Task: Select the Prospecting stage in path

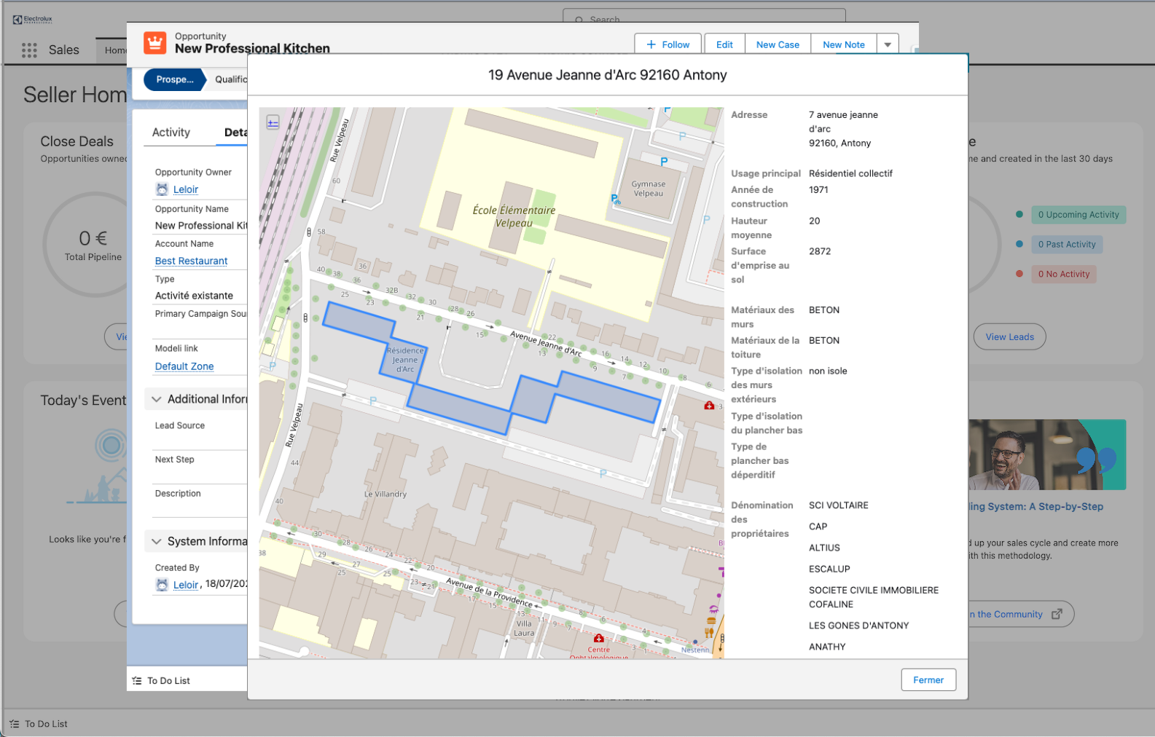Action: pyautogui.click(x=175, y=79)
